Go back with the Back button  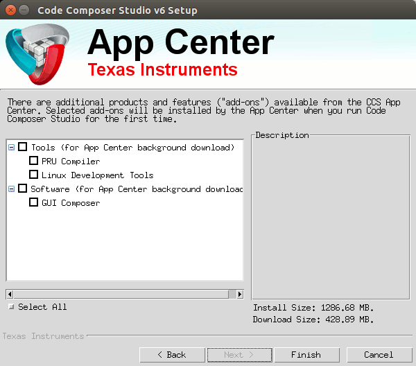172,355
